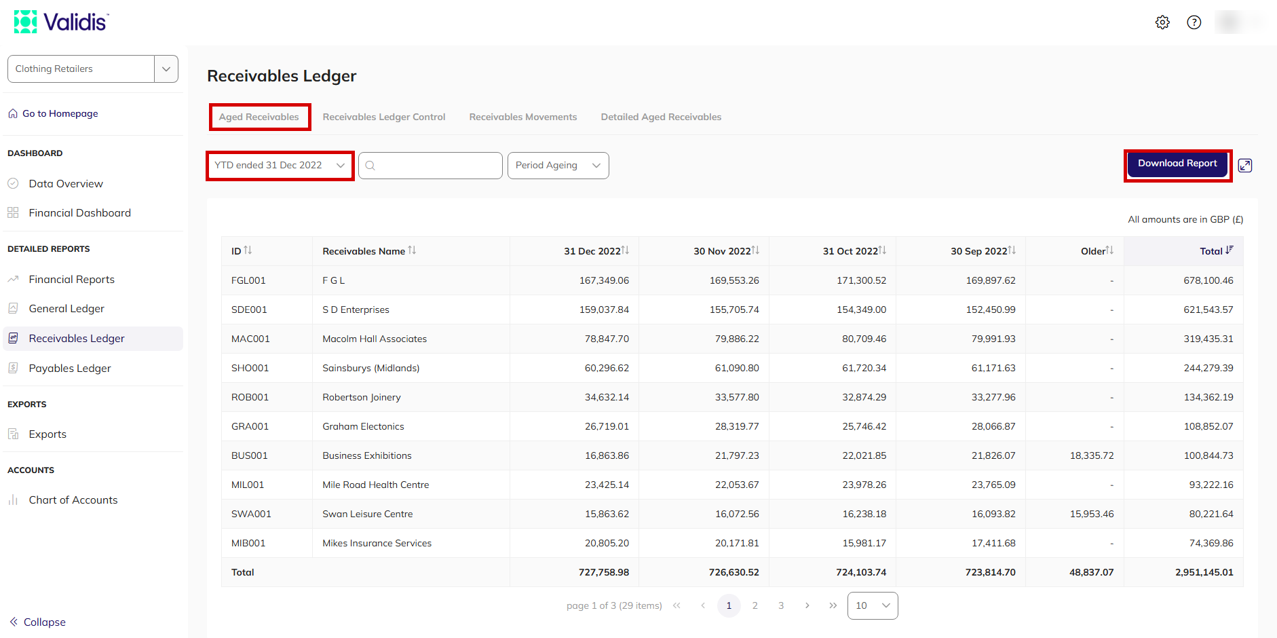Go to next page arrow
Image resolution: width=1277 pixels, height=638 pixels.
point(807,605)
